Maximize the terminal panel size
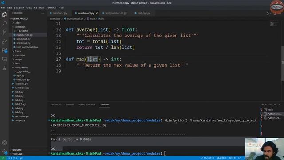Viewport: 284px width, 160px height. tap(275, 104)
